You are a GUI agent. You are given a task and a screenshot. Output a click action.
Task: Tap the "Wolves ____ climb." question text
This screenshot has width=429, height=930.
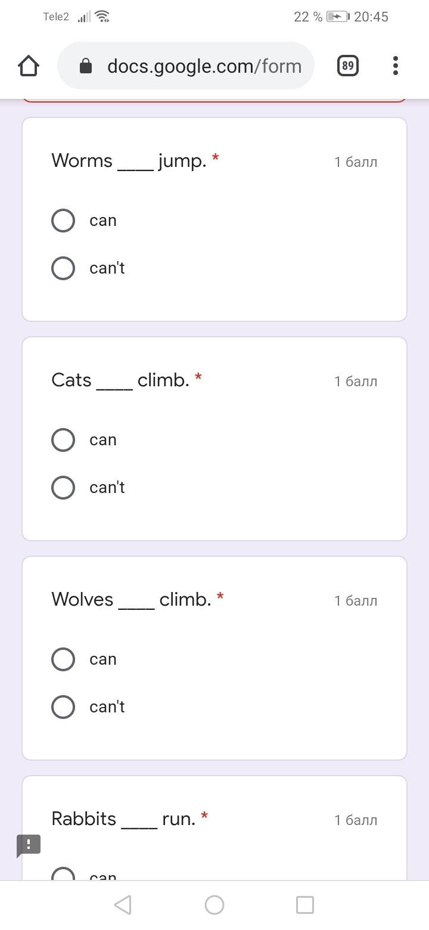click(131, 600)
